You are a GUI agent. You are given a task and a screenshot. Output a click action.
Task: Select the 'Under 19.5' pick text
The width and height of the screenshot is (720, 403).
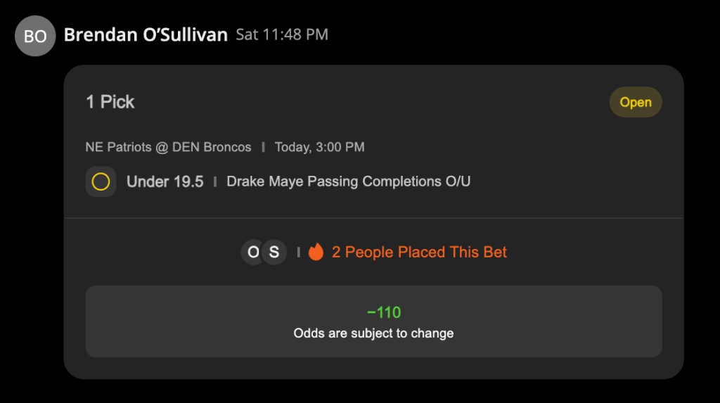pyautogui.click(x=165, y=181)
